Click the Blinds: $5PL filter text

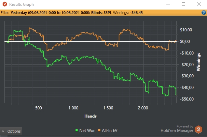coord(101,13)
